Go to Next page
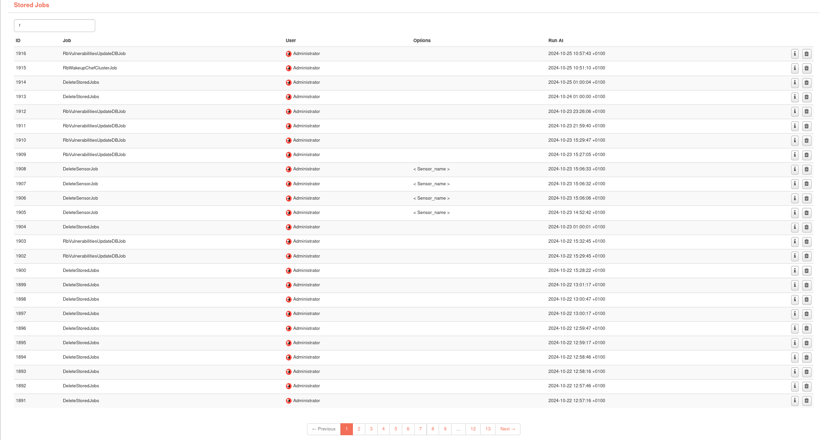The height and width of the screenshot is (440, 827). (508, 429)
